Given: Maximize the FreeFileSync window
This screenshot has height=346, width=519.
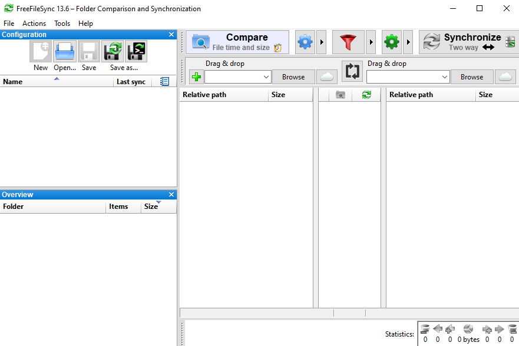Looking at the screenshot, I should pos(480,8).
